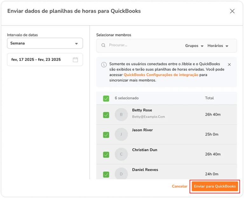Click Daniel Reeves' D avatar
The image size is (244, 198).
click(121, 174)
